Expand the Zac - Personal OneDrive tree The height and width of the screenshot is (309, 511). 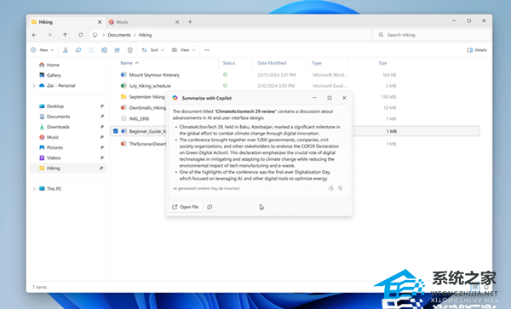click(x=34, y=86)
